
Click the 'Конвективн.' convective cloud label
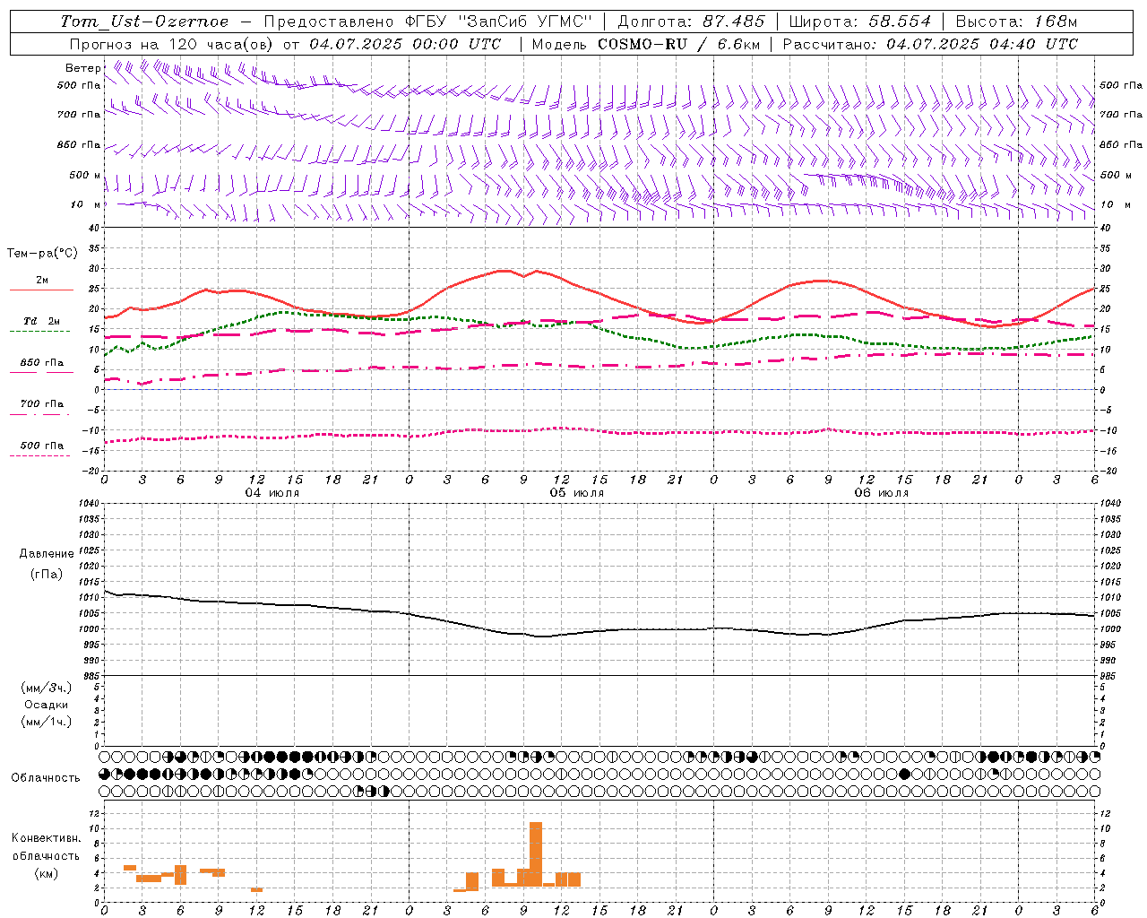[47, 838]
